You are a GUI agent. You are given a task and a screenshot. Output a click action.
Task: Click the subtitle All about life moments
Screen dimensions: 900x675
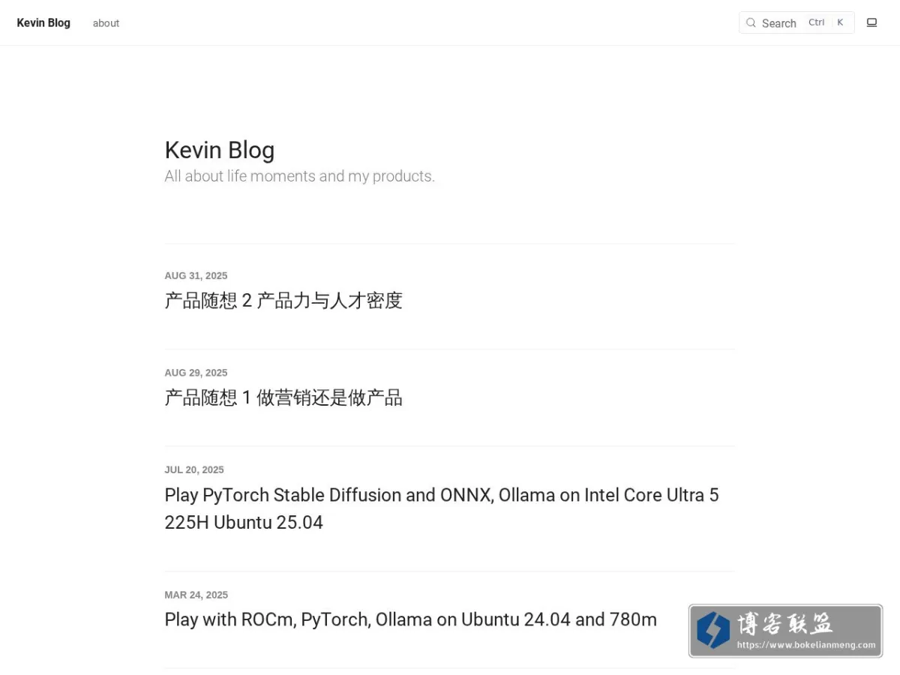click(x=299, y=176)
